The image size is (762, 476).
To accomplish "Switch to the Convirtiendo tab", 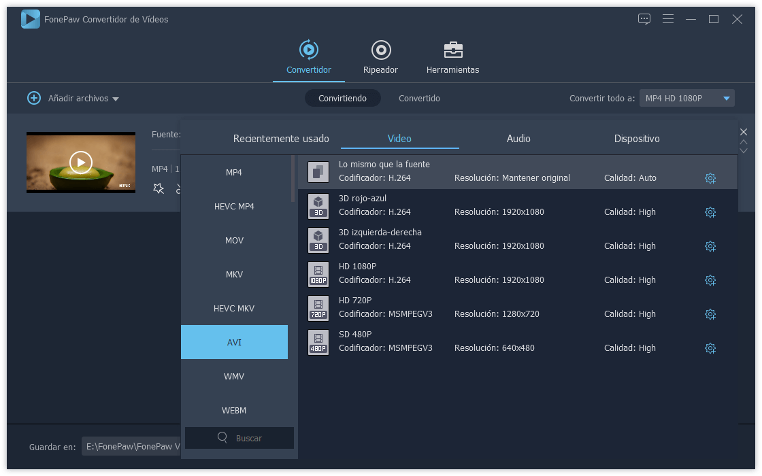I will [343, 98].
